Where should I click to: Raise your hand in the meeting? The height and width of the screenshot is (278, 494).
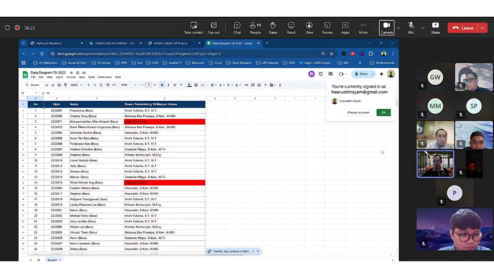click(273, 28)
